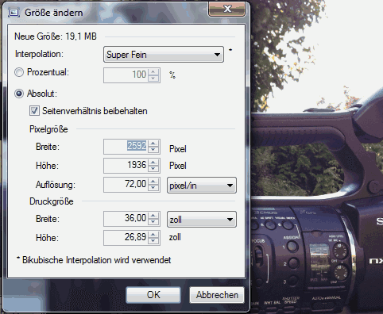Image resolution: width=383 pixels, height=314 pixels.
Task: Click the Druckgröße Breite field 36,00
Action: pos(126,219)
